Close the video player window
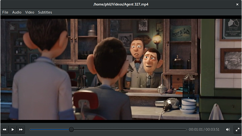The width and height of the screenshot is (242, 136). pos(237,5)
